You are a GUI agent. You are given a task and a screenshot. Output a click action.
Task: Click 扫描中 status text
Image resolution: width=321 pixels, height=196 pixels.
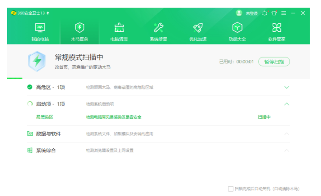coord(264,117)
